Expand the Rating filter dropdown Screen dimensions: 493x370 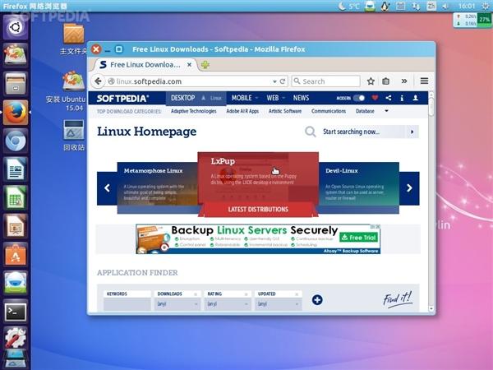[228, 304]
